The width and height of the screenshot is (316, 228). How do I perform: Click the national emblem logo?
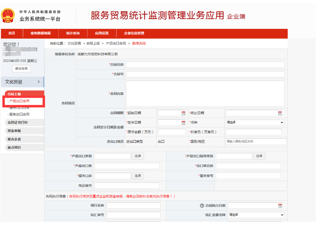pos(8,15)
